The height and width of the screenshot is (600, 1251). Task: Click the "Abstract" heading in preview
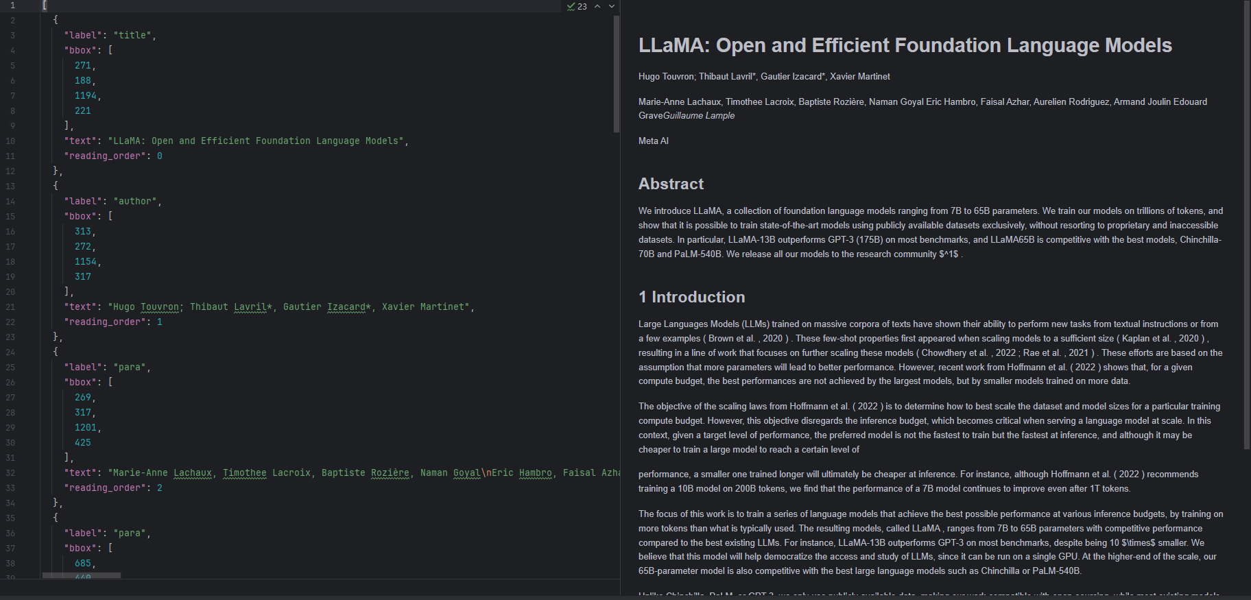671,184
